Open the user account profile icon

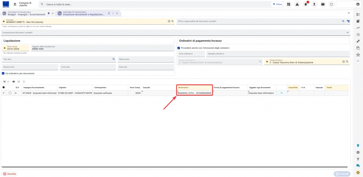point(358,4)
